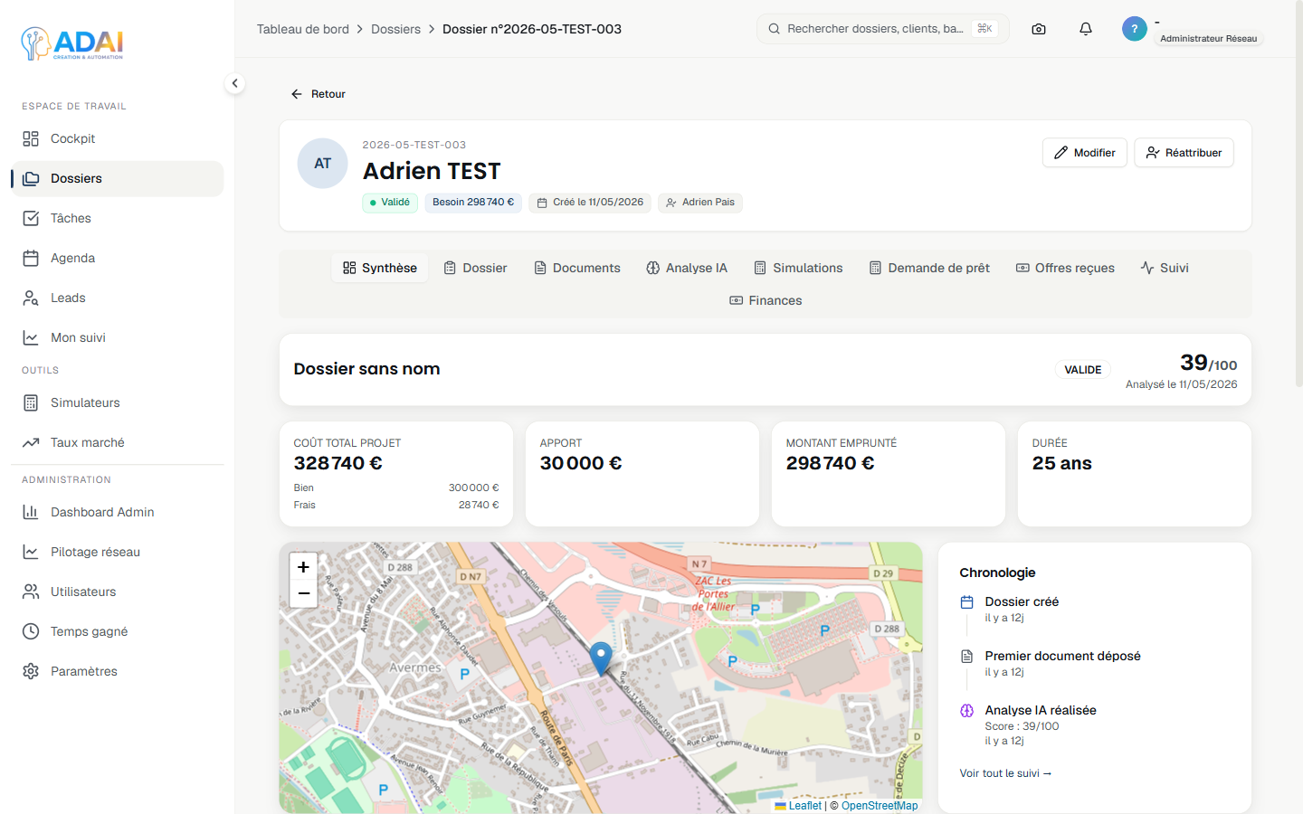Select the Synthèse tab

tap(380, 268)
